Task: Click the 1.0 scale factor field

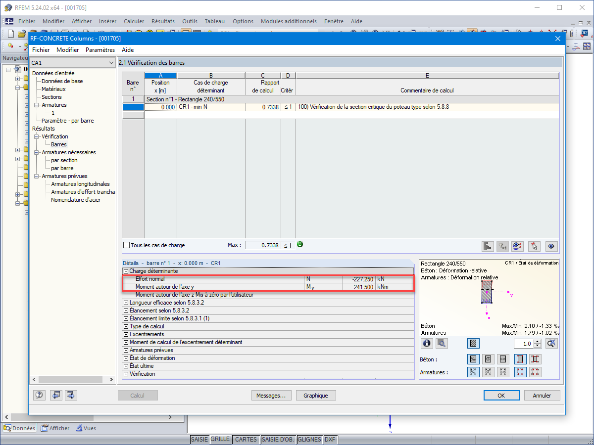Action: pos(524,344)
